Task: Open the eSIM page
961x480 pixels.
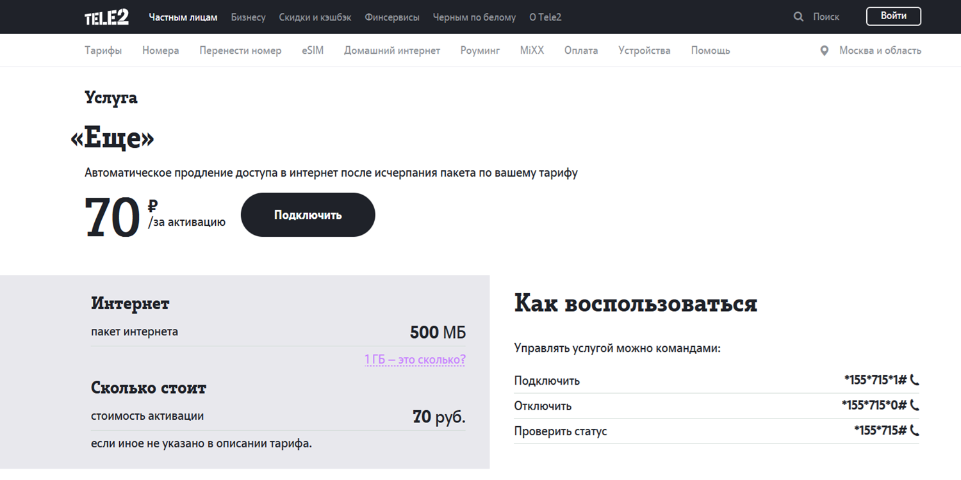Action: pos(313,51)
